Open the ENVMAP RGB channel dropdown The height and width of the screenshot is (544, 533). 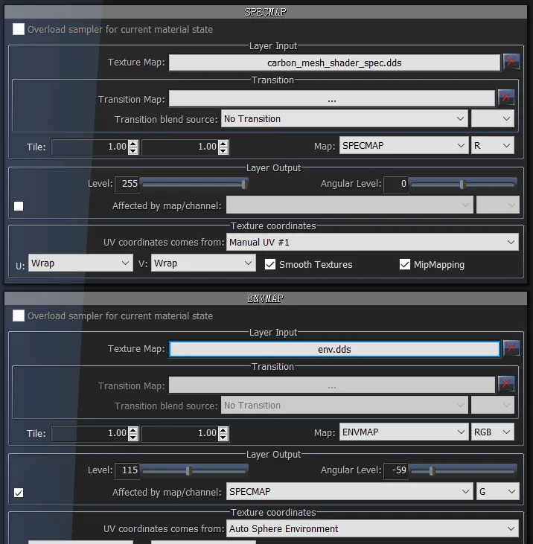pyautogui.click(x=493, y=432)
